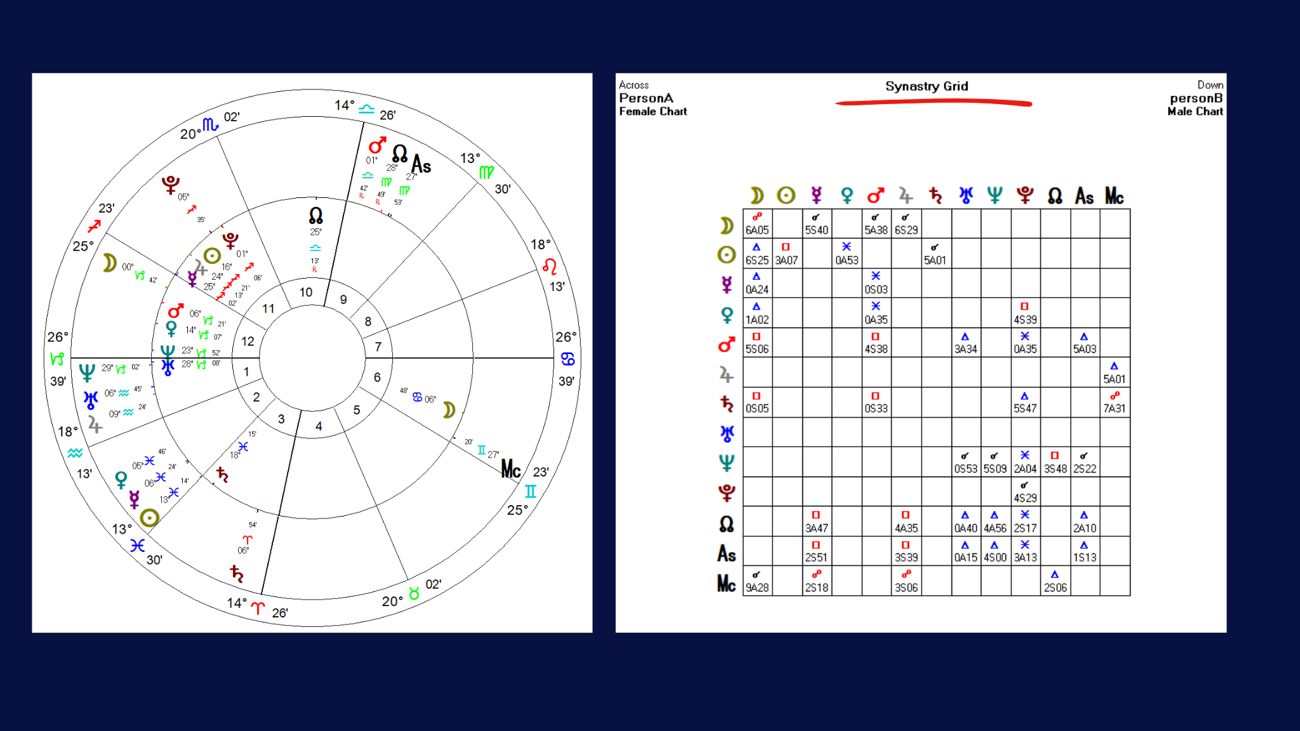Select Uranus glyph in grid row header
Image resolution: width=1300 pixels, height=731 pixels.
(x=727, y=434)
